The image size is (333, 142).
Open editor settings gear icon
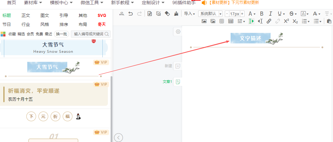[178, 32]
